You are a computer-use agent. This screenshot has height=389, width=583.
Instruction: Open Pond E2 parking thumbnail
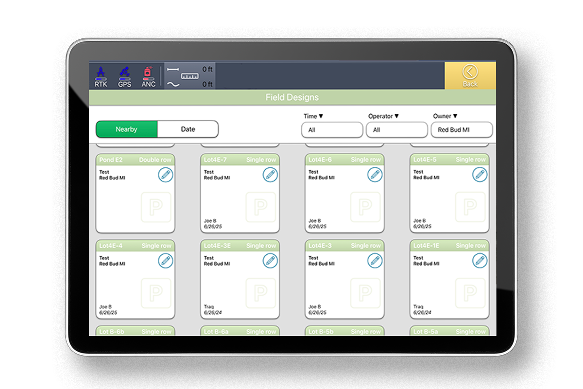(156, 207)
